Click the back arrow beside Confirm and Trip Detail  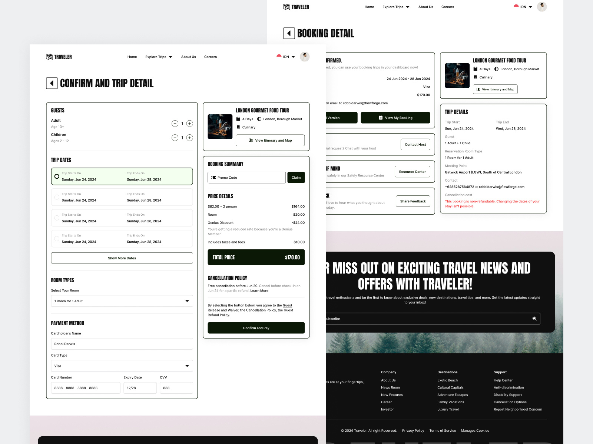click(52, 84)
